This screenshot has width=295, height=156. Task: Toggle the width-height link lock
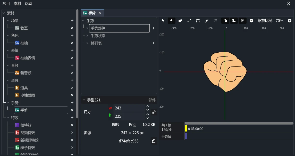click(x=154, y=112)
